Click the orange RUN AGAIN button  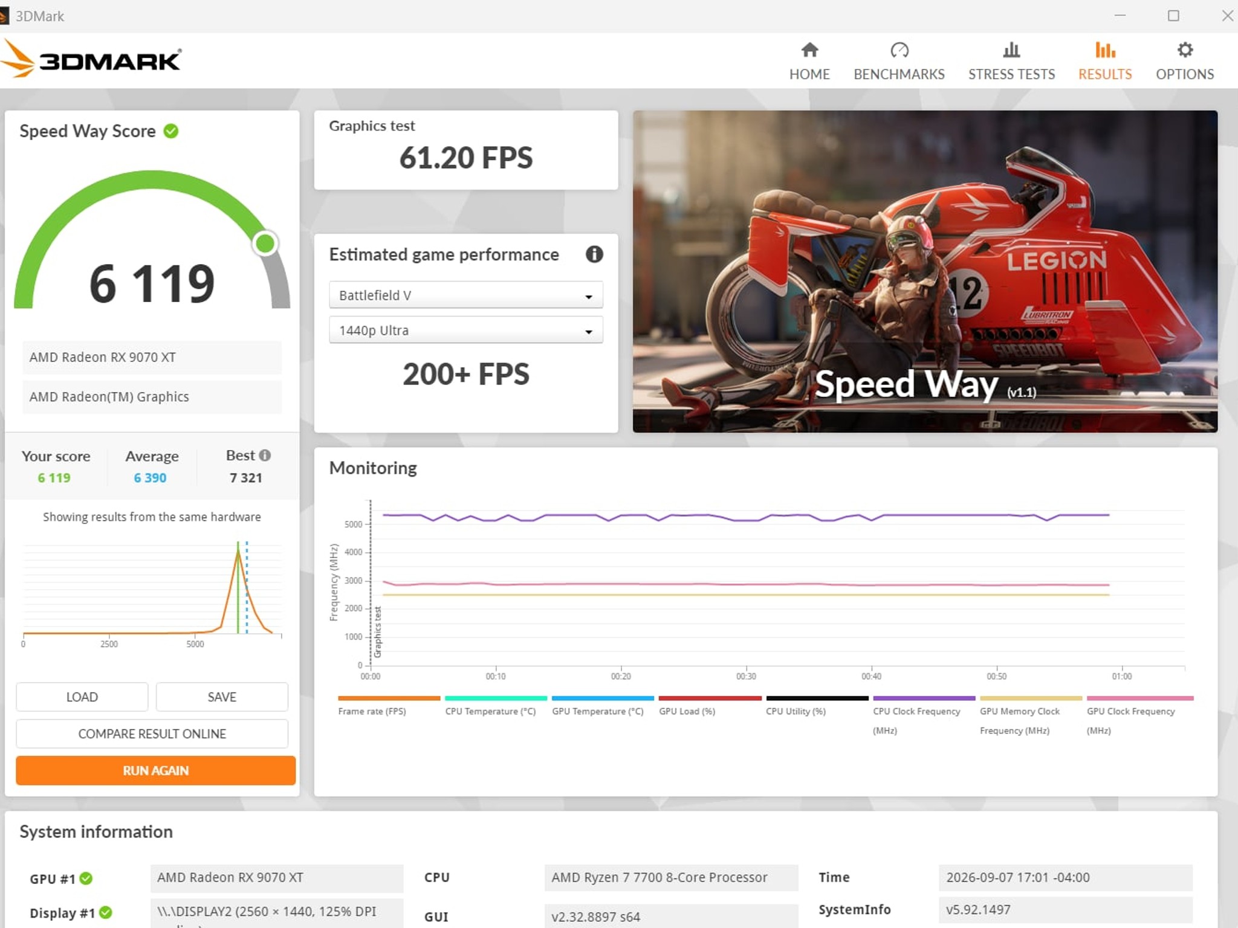coord(155,770)
